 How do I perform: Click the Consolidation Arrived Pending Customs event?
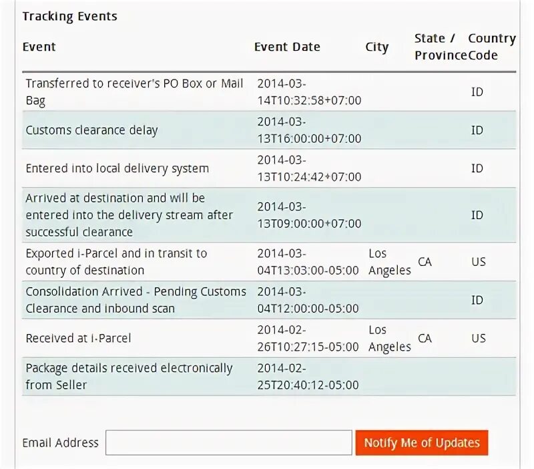pos(136,300)
